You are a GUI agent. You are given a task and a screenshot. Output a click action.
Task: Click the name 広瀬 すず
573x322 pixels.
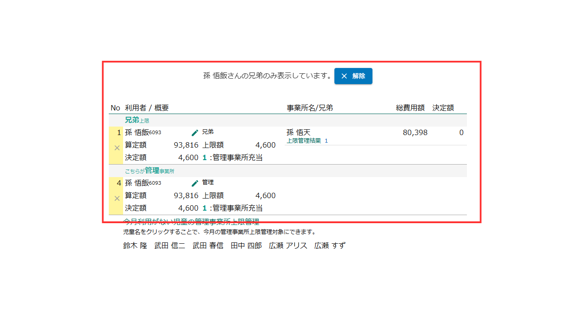coord(329,246)
